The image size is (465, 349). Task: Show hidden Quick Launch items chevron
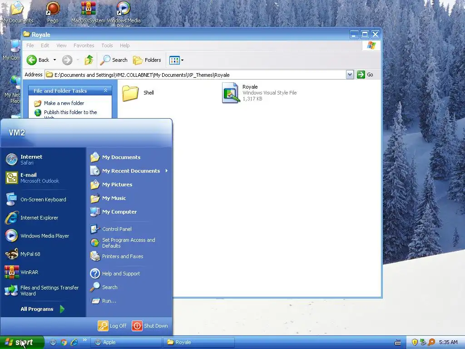click(x=85, y=340)
